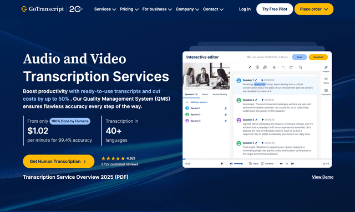Toggle strikethrough in editor toolbar
The height and width of the screenshot is (212, 355).
pos(274,67)
